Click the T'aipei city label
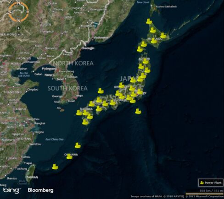Screen dimensions: 224x199 (x=28, y=163)
